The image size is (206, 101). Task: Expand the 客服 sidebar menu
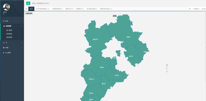pyautogui.click(x=12, y=48)
